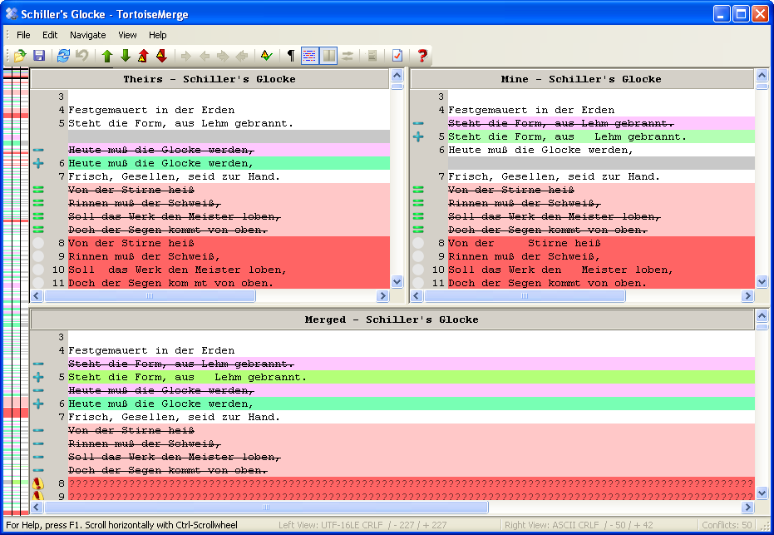The image size is (774, 535).
Task: Click the minus icon beside struck 'Steht die Form' in Mine
Action: [418, 123]
